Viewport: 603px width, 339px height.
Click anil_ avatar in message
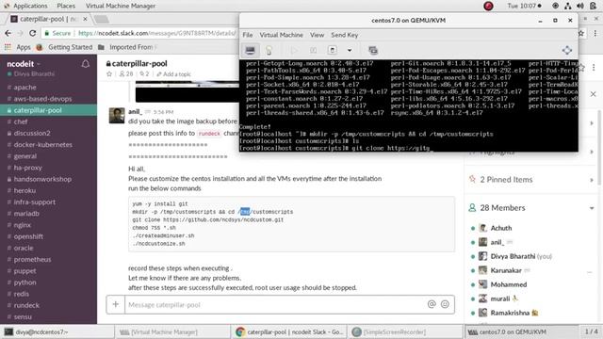(x=117, y=115)
